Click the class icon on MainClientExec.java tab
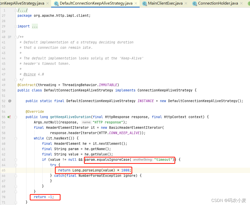The height and width of the screenshot is (205, 250). tap(144, 4)
